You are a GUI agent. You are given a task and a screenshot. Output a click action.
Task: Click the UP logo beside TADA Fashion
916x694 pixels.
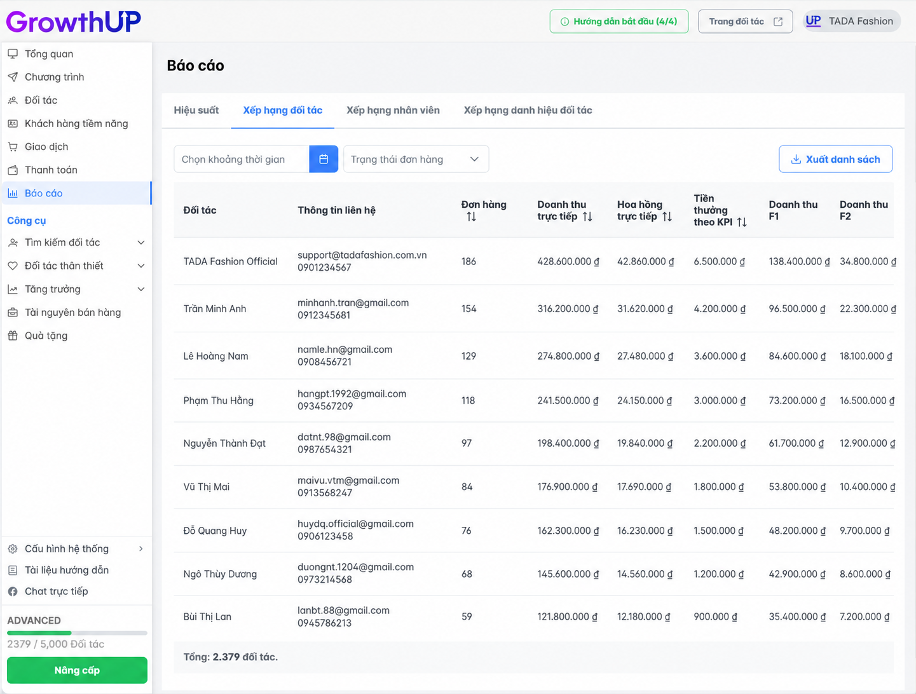[x=813, y=21]
